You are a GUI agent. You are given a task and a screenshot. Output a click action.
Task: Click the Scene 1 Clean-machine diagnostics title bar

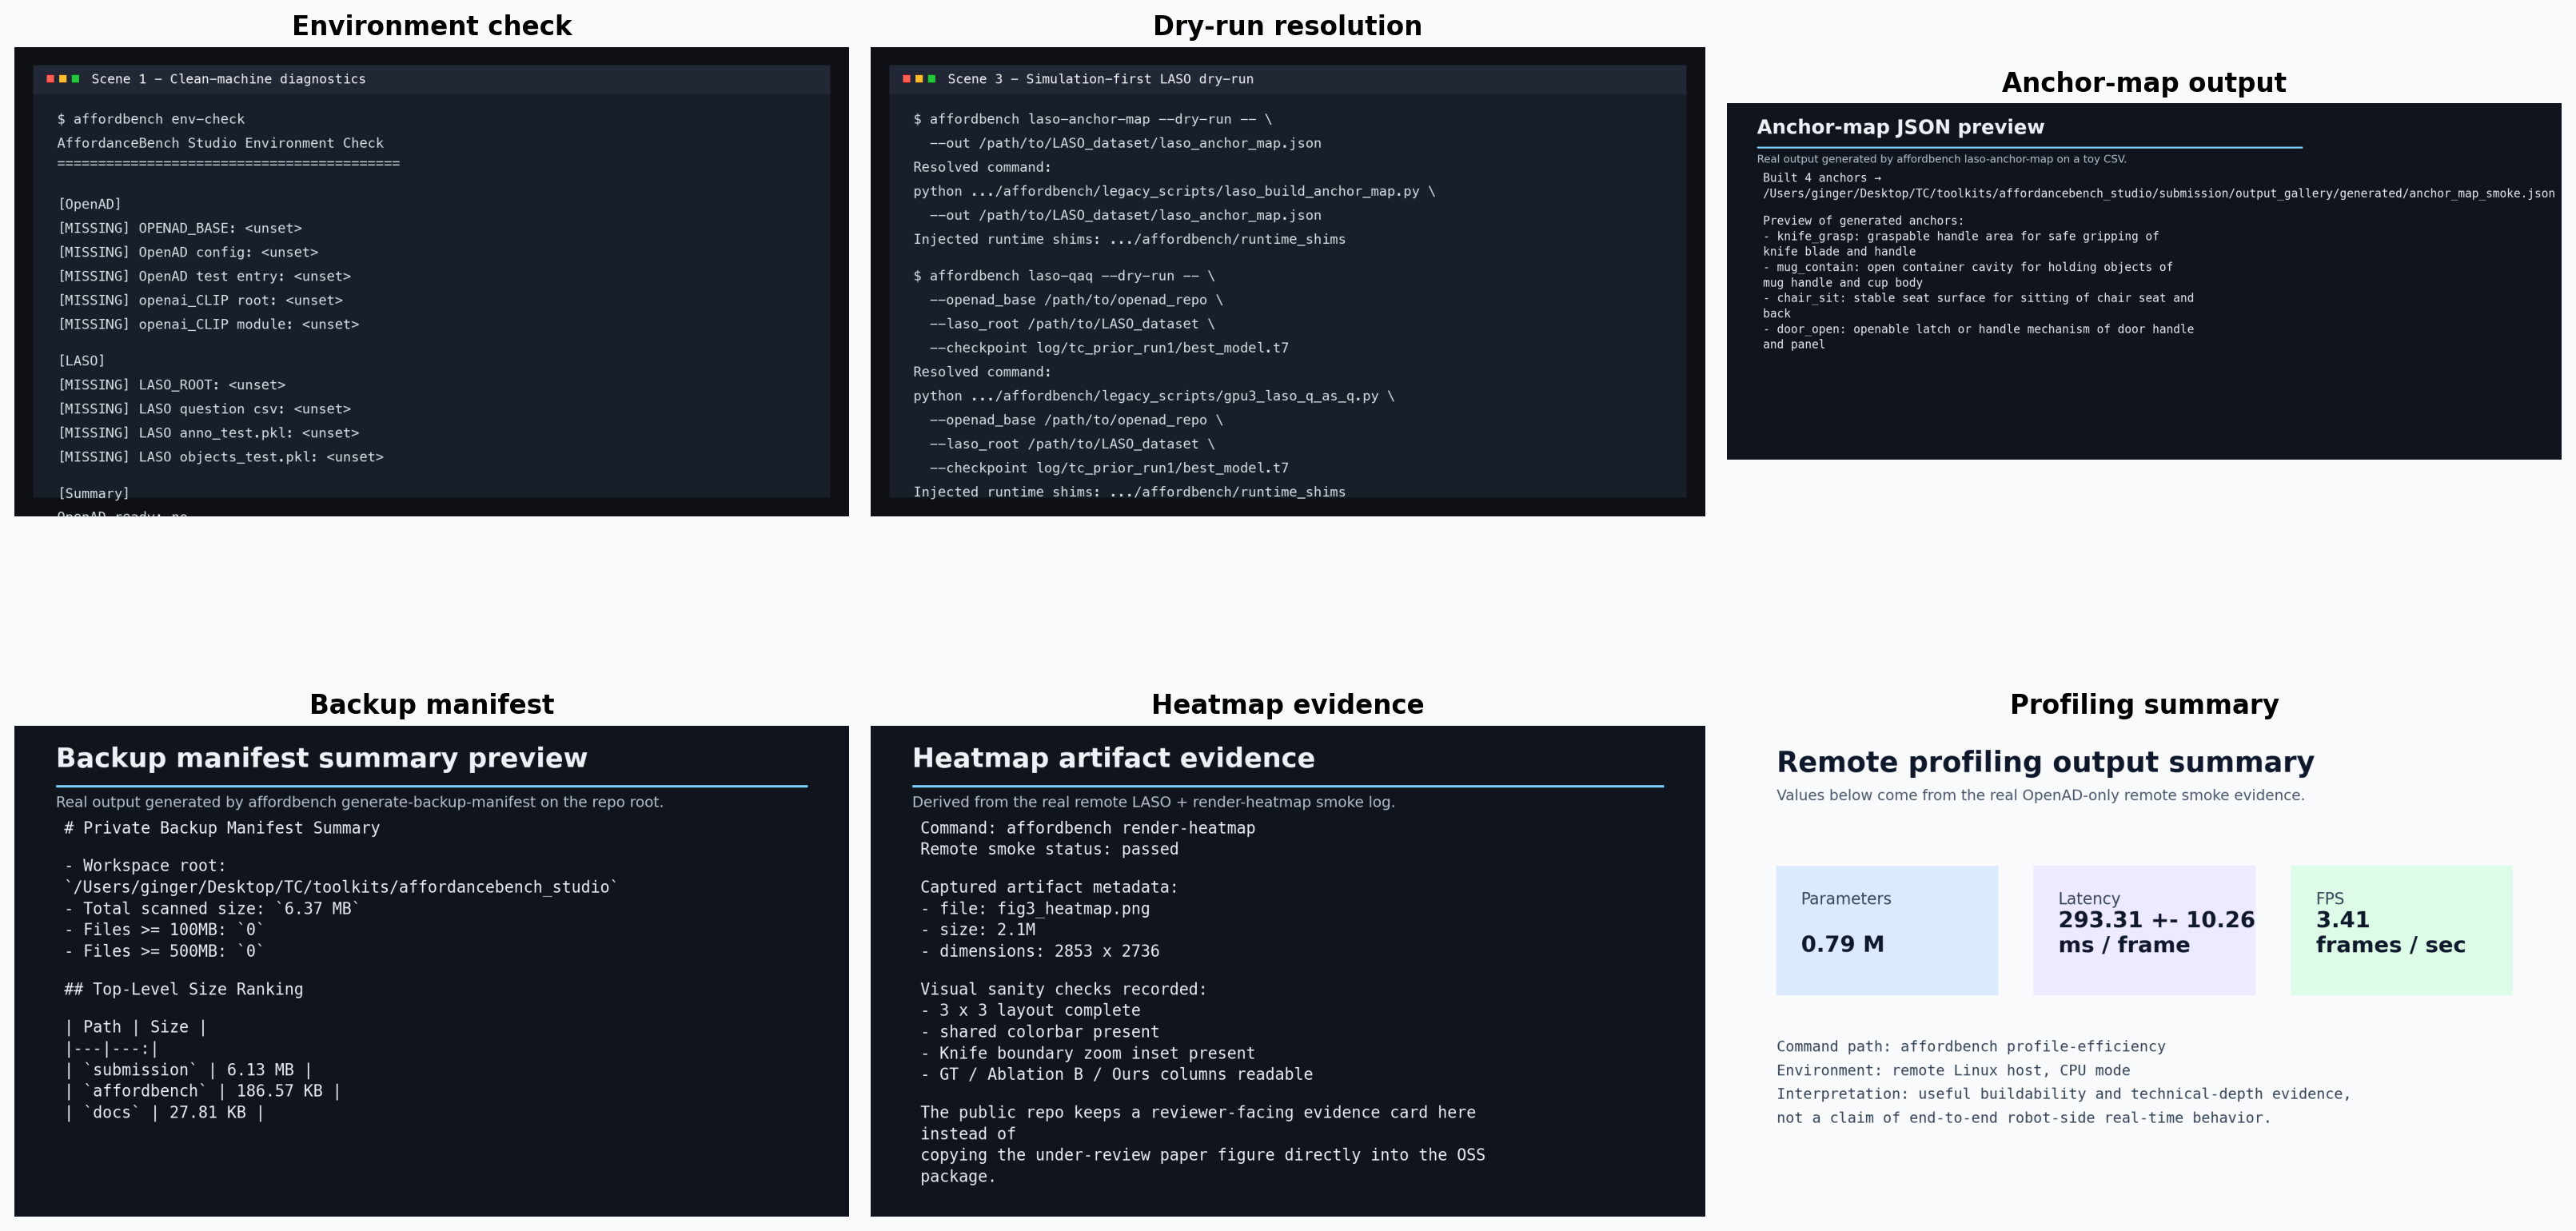tap(228, 79)
